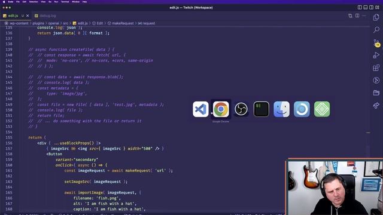
Task: Open the Terminal menu
Action: tap(65, 2)
